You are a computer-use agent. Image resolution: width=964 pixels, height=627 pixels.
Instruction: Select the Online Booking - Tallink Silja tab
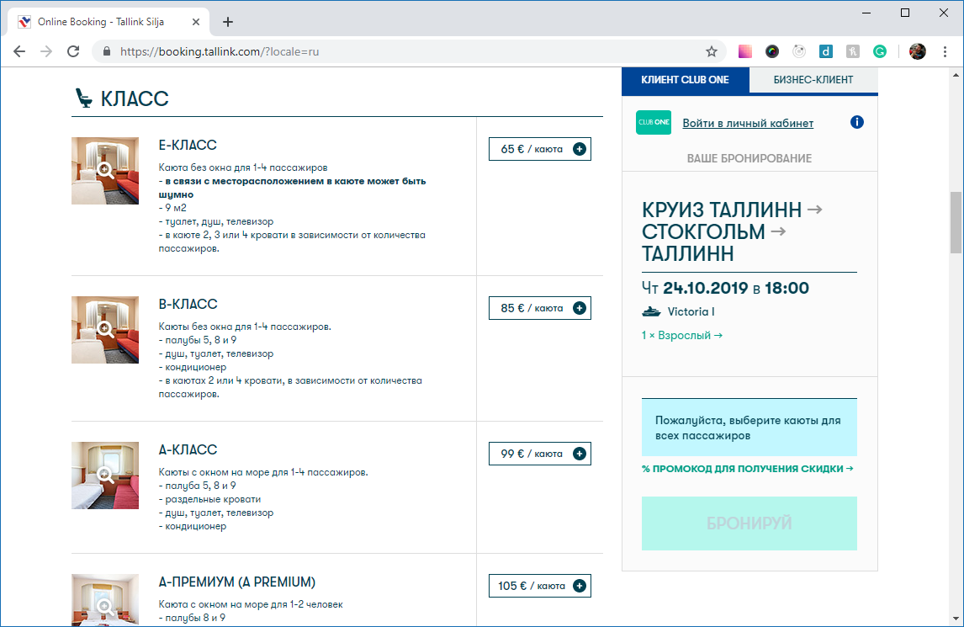109,22
